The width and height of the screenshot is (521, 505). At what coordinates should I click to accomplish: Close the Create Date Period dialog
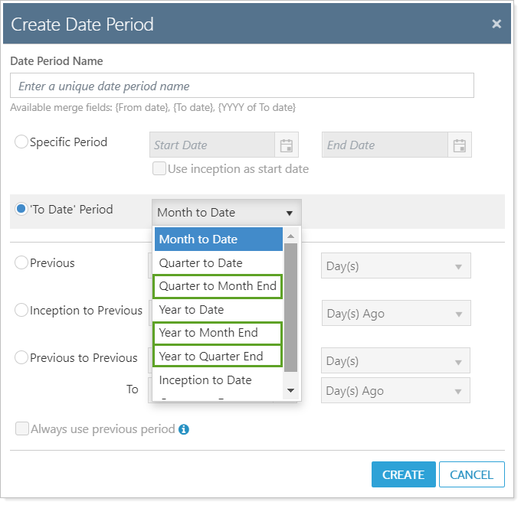pos(496,24)
